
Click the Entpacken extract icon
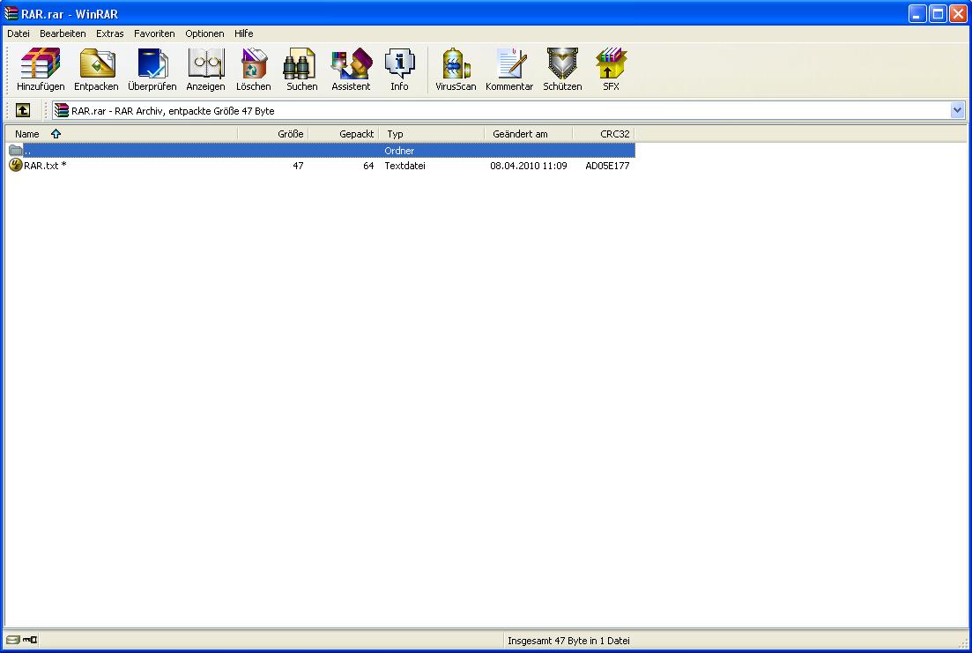(96, 70)
